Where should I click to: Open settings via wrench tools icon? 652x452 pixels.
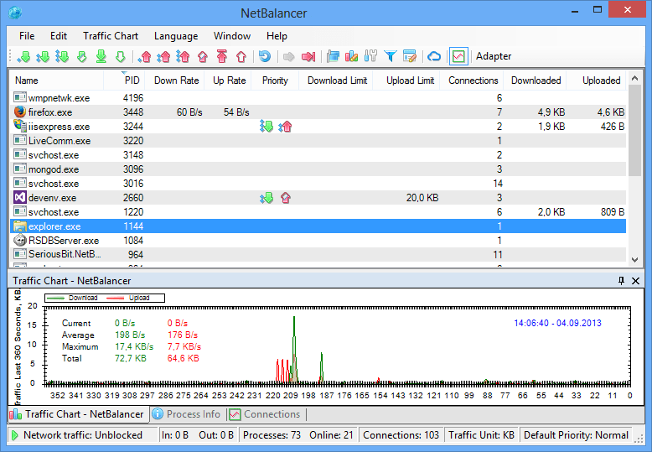point(370,56)
